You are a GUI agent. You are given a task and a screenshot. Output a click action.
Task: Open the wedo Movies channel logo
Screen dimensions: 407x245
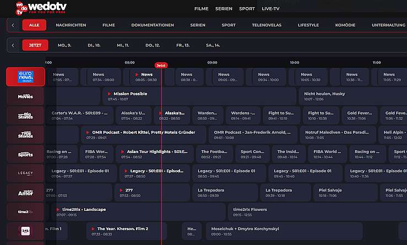(25, 96)
